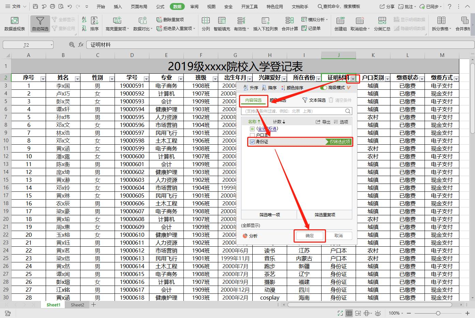Click the 创建组 icon
The image size is (475, 318).
[340, 23]
